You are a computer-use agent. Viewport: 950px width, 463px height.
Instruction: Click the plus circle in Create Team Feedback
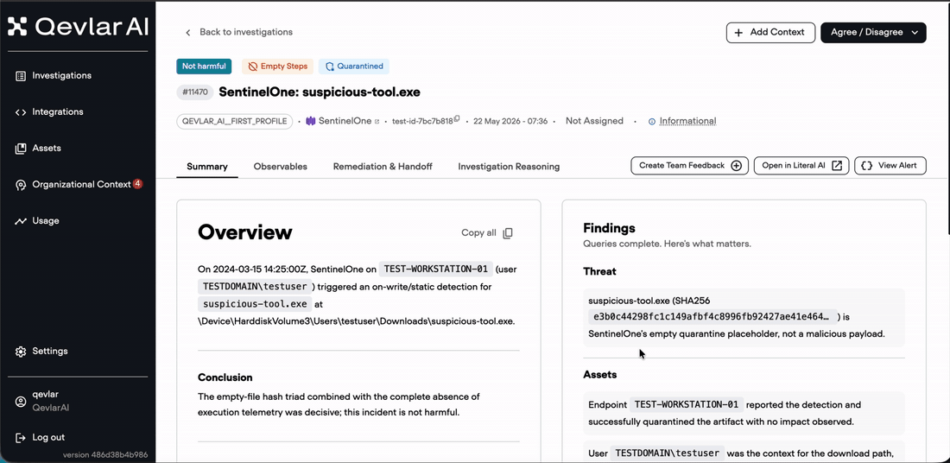coord(736,166)
